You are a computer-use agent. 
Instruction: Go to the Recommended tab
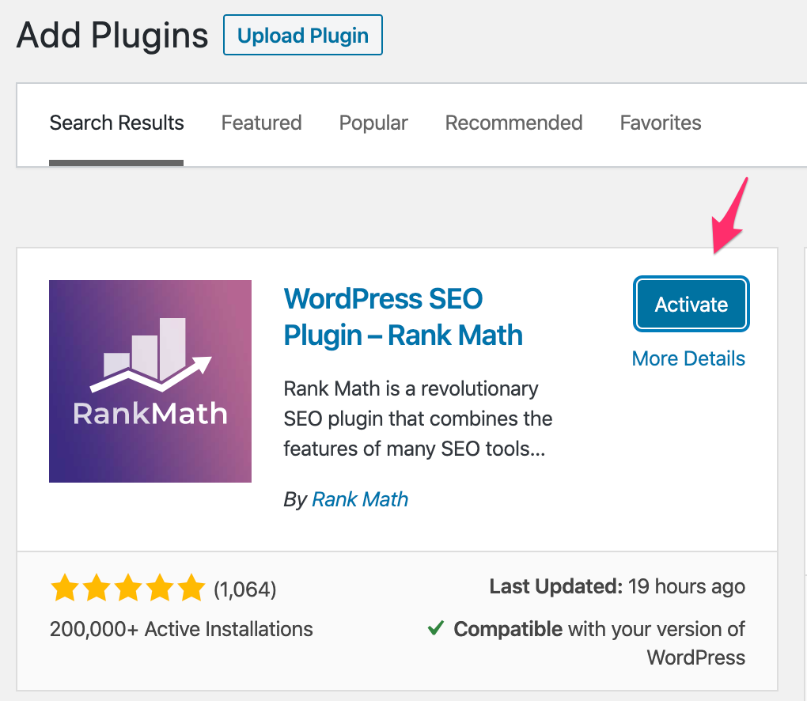[x=513, y=123]
